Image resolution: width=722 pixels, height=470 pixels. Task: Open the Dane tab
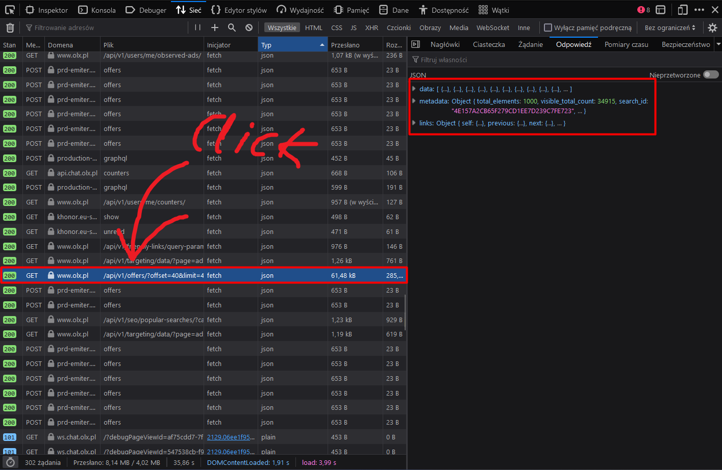(394, 10)
